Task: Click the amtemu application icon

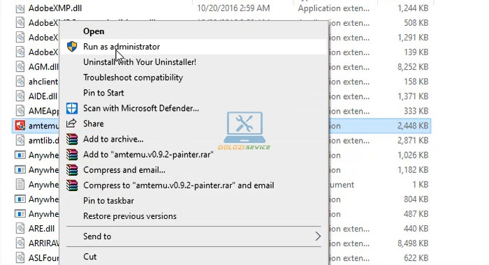Action: [x=20, y=126]
